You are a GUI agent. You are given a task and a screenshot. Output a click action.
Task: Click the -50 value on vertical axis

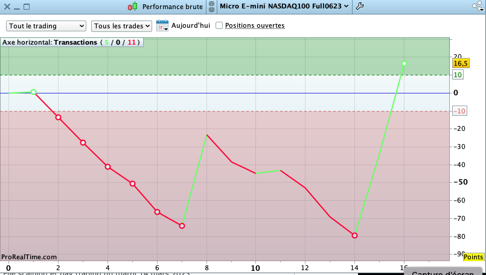click(x=461, y=182)
